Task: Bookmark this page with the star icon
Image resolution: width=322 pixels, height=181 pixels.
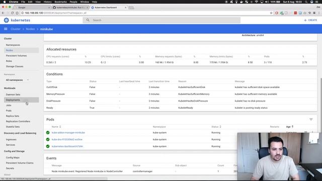Action: pyautogui.click(x=271, y=13)
